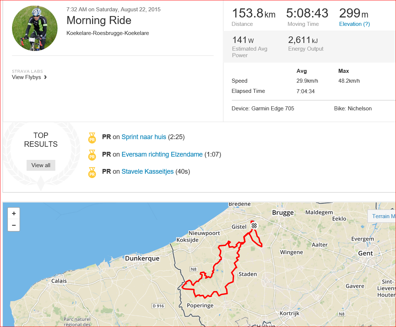The image size is (396, 327).
Task: Click the PR medal icon beside Sprint naar huis
Action: pyautogui.click(x=92, y=138)
